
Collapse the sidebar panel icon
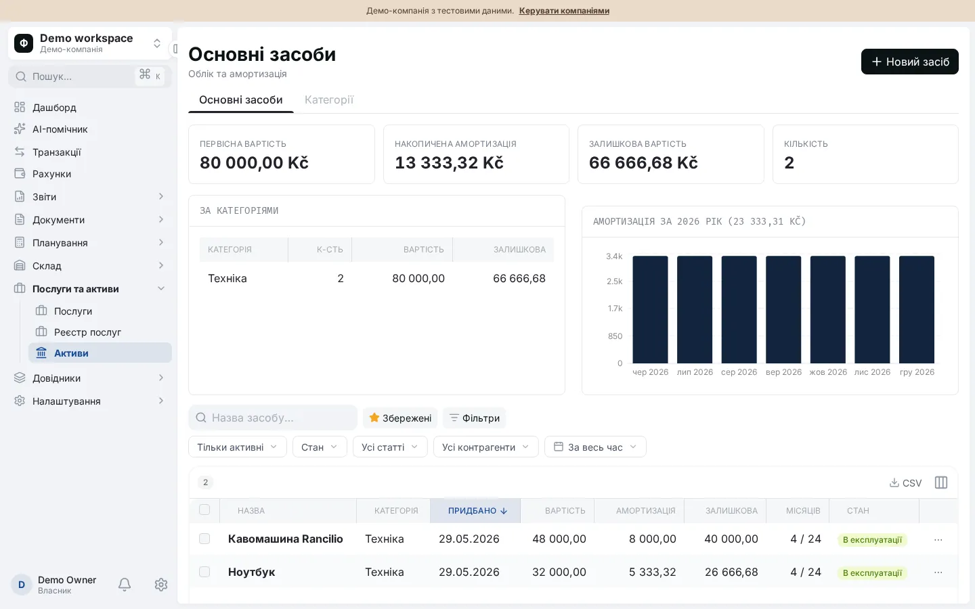point(175,49)
